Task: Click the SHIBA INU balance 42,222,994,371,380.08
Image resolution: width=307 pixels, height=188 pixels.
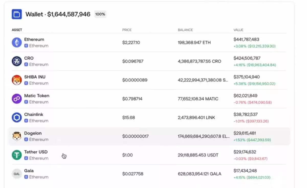Action: (x=203, y=80)
